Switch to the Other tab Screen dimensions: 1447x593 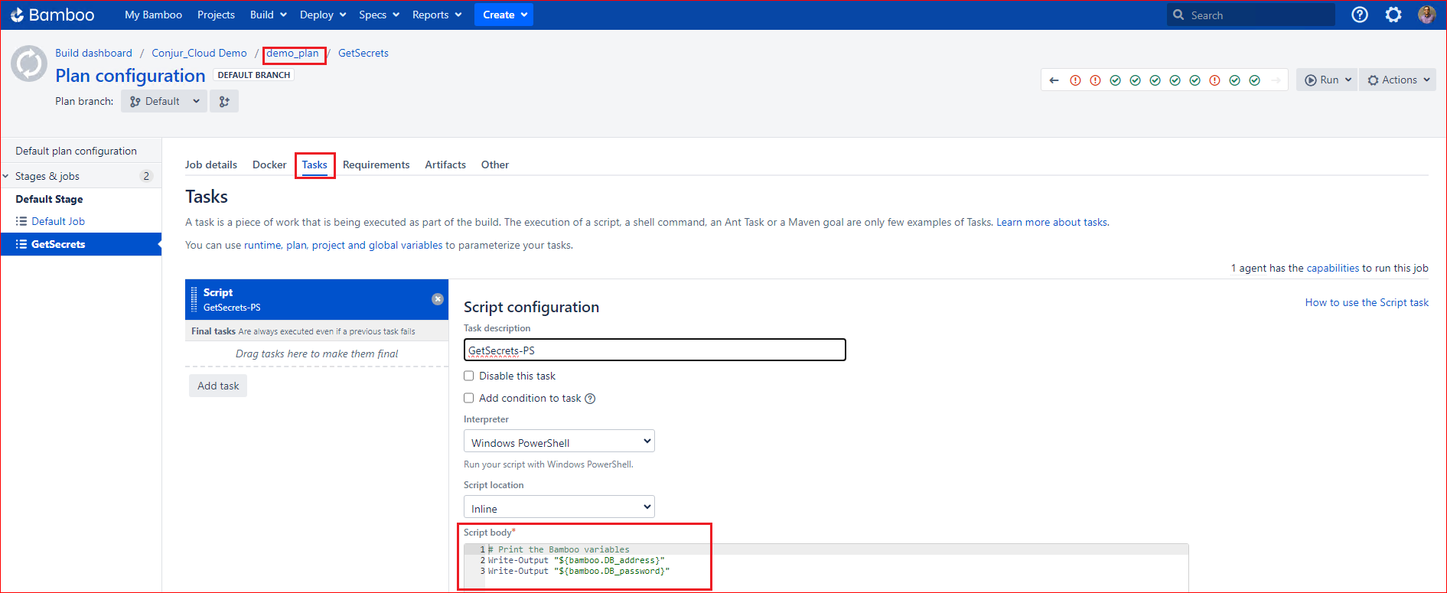(495, 165)
